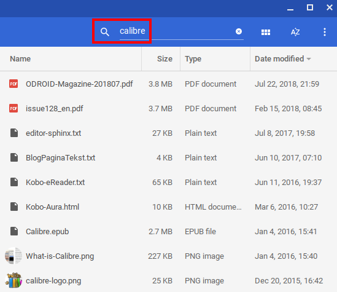337x292 pixels.
Task: Click date Jan 4, 2016, 15:41
Action: coord(286,232)
